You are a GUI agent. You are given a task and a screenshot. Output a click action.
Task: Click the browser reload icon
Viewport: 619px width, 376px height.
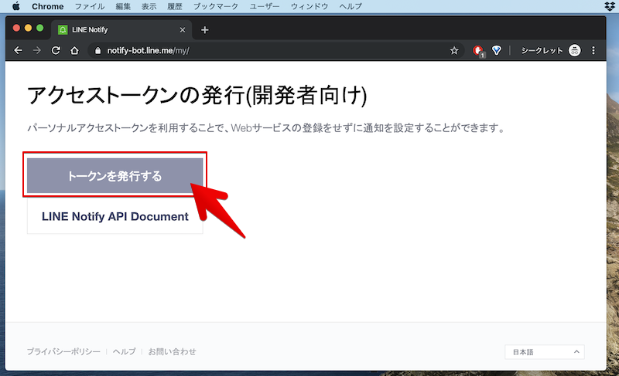[56, 50]
